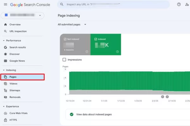Click the search magnifier icon in URL bar
The height and width of the screenshot is (126, 190).
click(62, 4)
